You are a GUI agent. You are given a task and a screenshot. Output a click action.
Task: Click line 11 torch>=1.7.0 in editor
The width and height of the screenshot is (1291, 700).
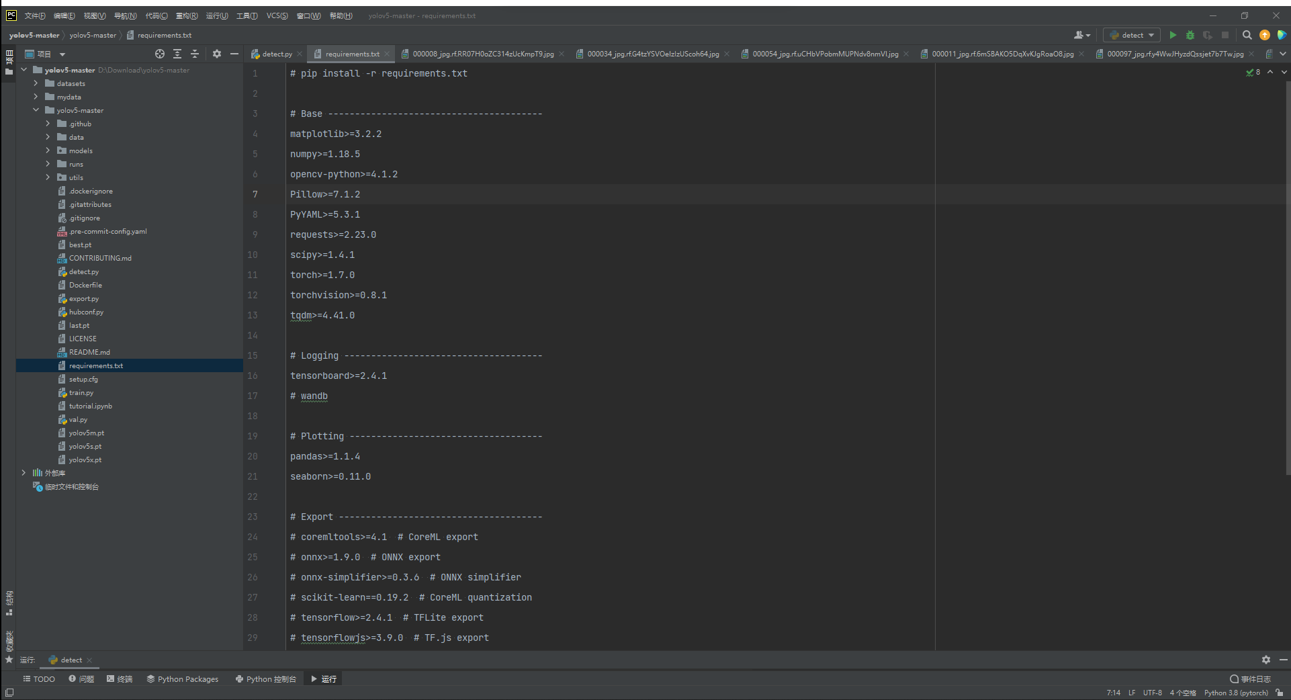click(x=322, y=275)
